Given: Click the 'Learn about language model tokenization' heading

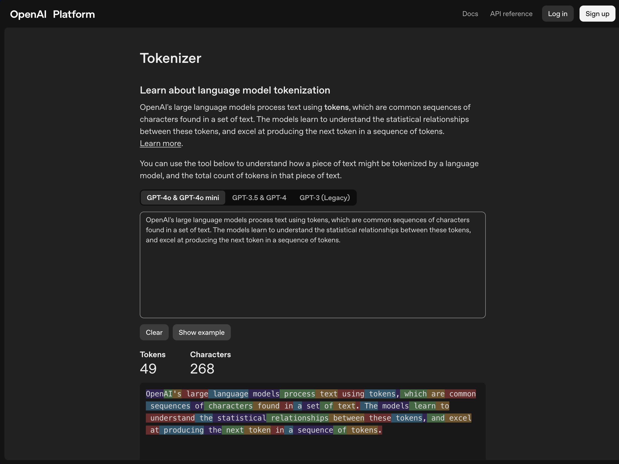Looking at the screenshot, I should click(235, 90).
